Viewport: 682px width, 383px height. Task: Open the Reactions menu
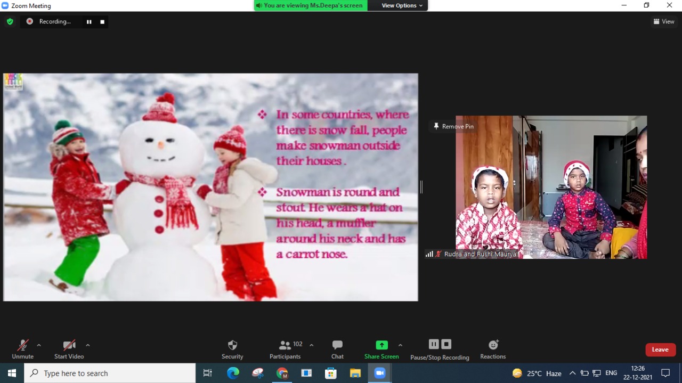pos(493,349)
